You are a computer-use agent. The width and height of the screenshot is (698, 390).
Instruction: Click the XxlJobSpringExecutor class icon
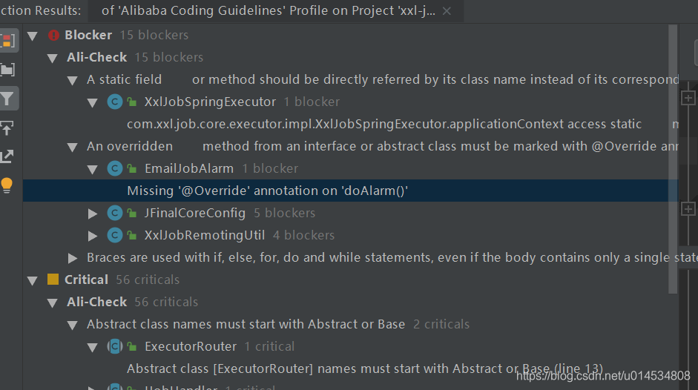(x=114, y=102)
